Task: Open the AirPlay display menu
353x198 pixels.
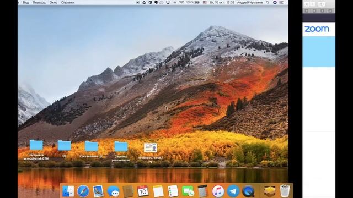Action: [x=168, y=2]
